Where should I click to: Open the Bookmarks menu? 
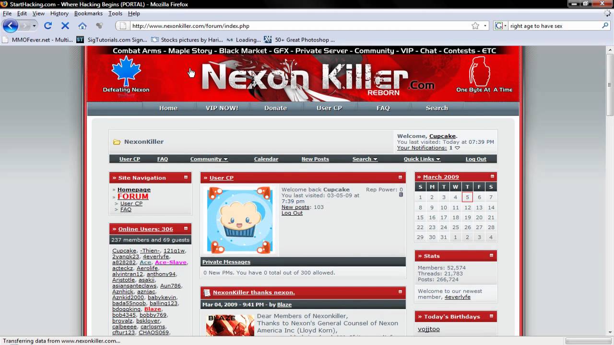point(88,13)
